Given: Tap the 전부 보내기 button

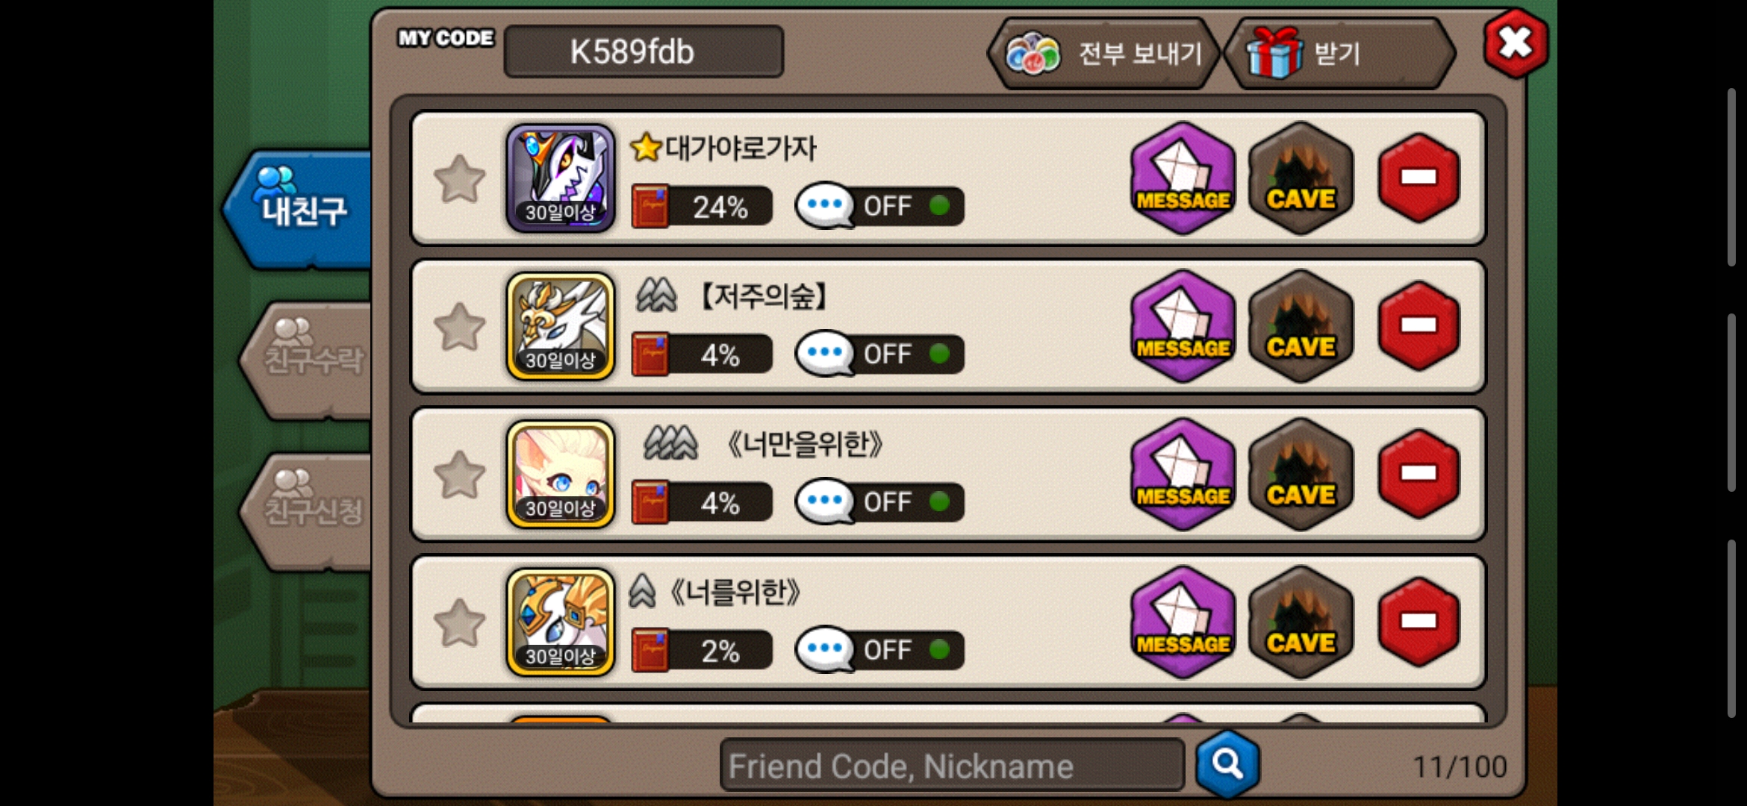Looking at the screenshot, I should (1103, 54).
